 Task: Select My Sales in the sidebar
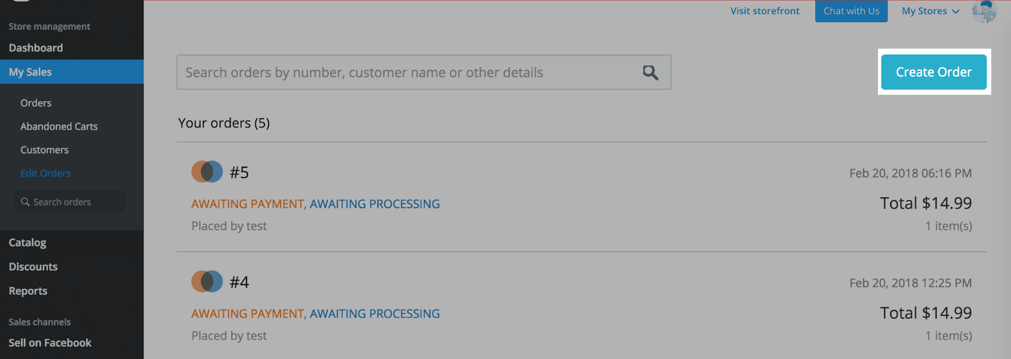pos(30,72)
